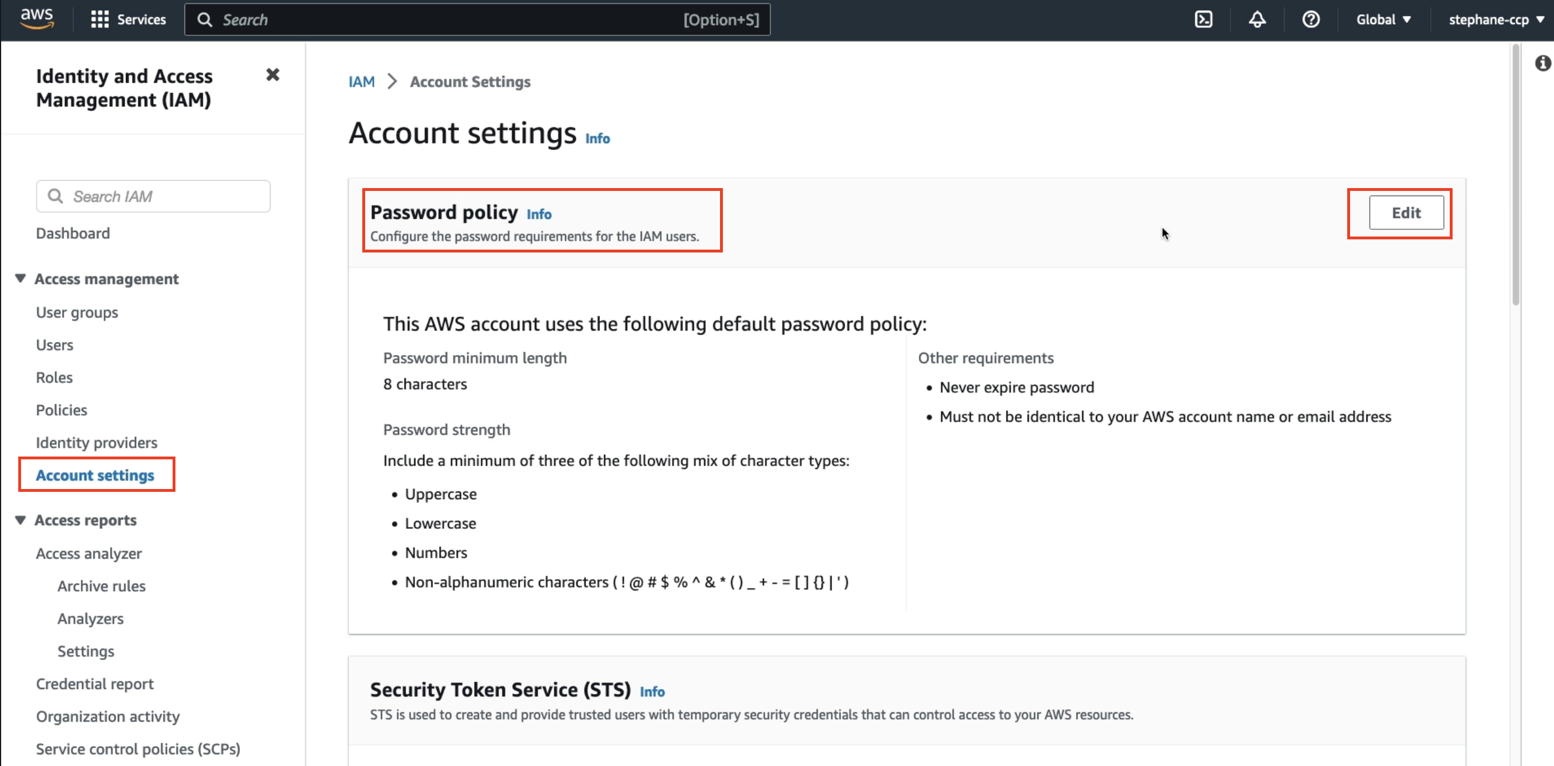Click Info link next to Password policy
Viewport: 1554px width, 766px height.
[x=539, y=214]
